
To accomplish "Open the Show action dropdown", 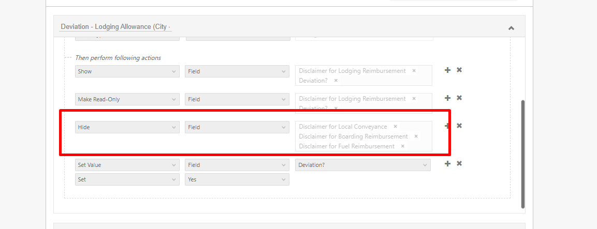I will tap(127, 71).
